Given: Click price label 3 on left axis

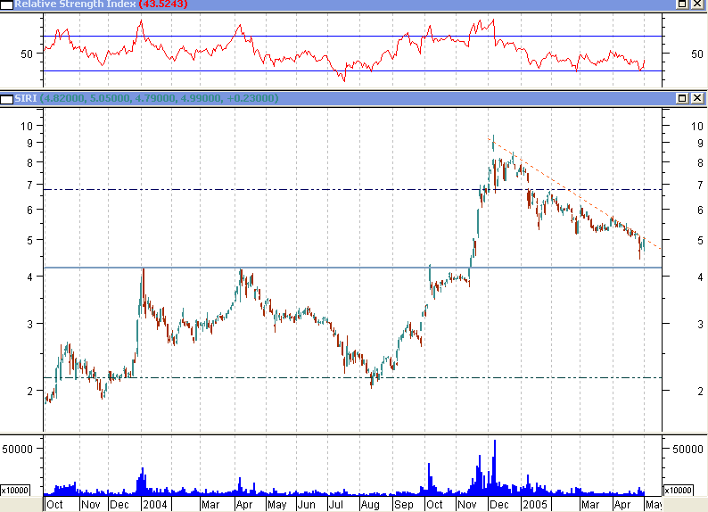Looking at the screenshot, I should [x=29, y=324].
